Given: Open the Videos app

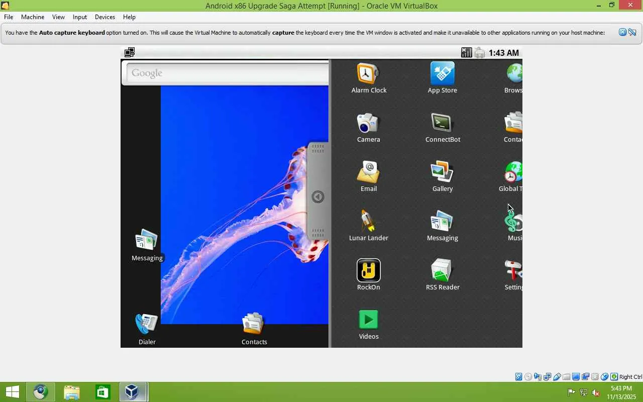Looking at the screenshot, I should [x=368, y=325].
